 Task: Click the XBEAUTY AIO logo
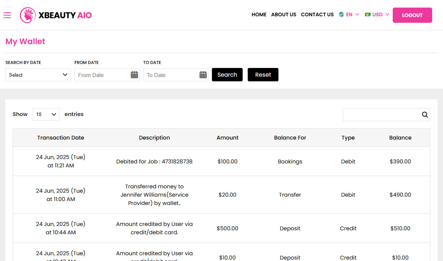coord(56,15)
